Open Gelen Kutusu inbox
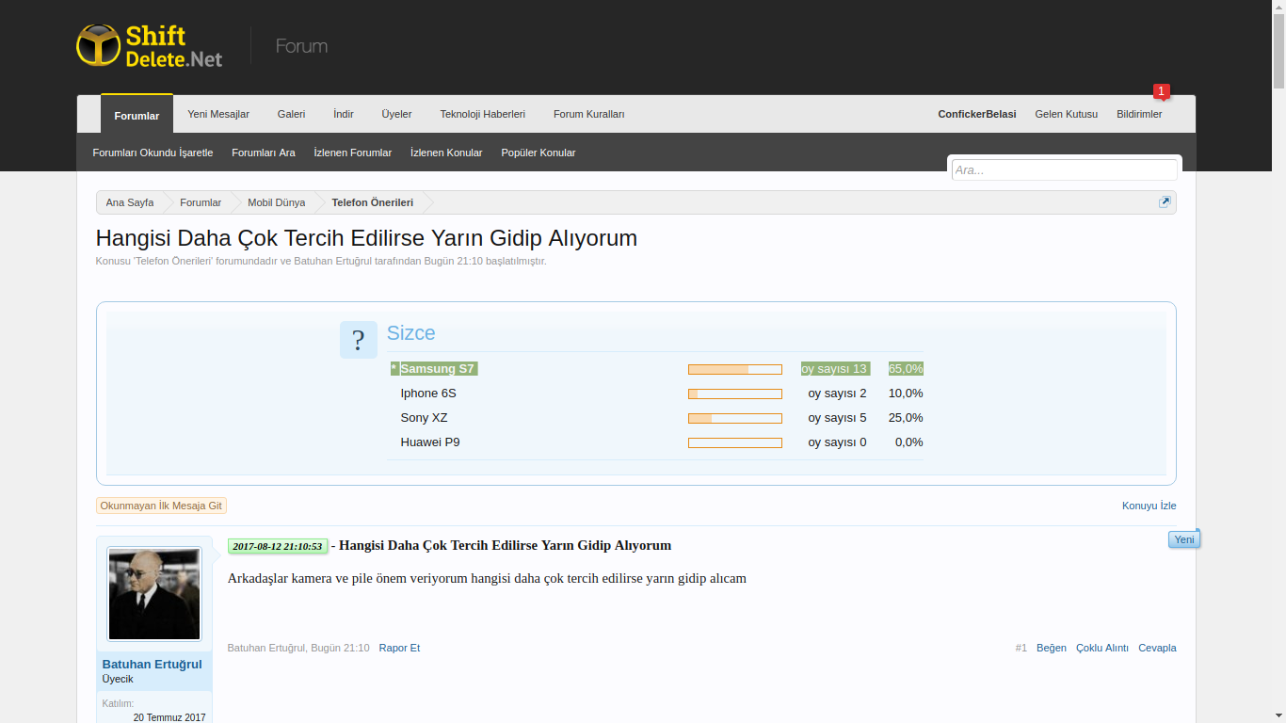1286x723 pixels. tap(1067, 114)
